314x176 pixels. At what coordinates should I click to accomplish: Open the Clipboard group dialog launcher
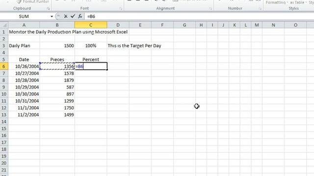coord(48,9)
